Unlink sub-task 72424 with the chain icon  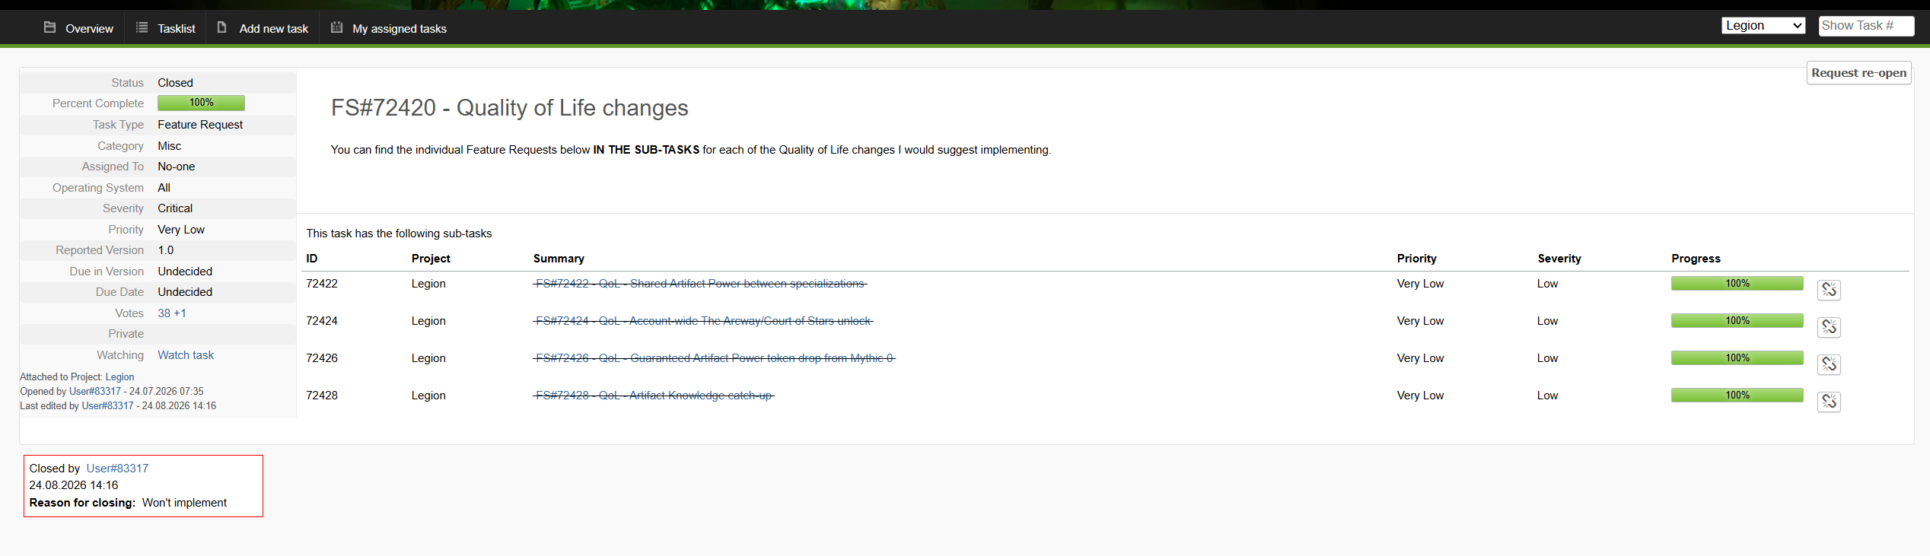1829,327
